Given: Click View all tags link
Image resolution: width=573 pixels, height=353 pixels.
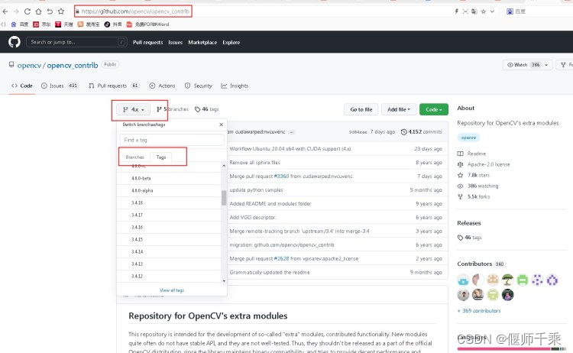Looking at the screenshot, I should coord(172,290).
